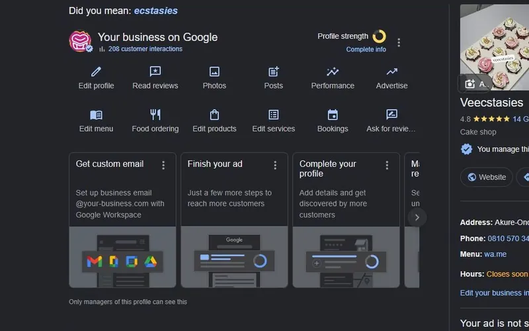Open Advertise trend arrow icon
529x331 pixels.
point(391,71)
